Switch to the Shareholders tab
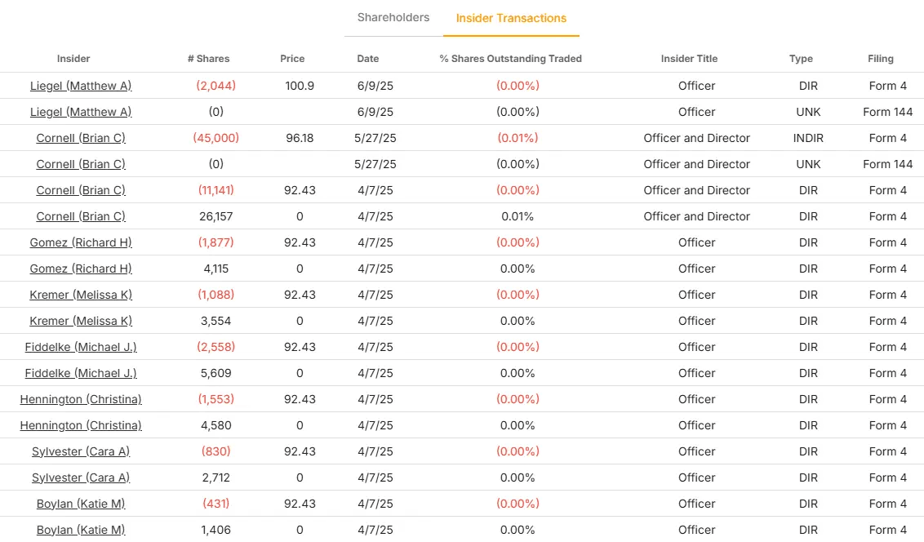924x542 pixels. 393,17
